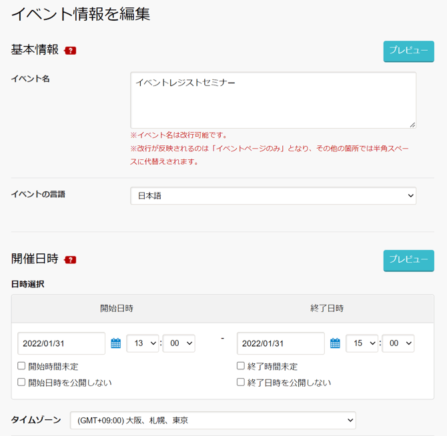Click the end date input field
Image resolution: width=447 pixels, height=436 pixels.
pyautogui.click(x=280, y=343)
